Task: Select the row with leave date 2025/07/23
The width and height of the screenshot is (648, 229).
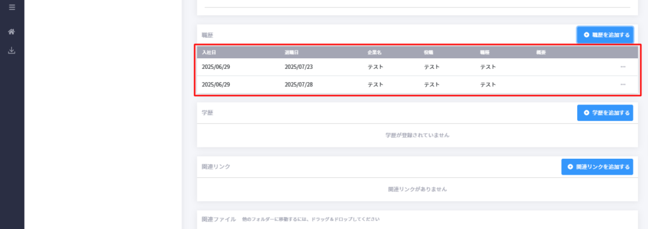Action: pos(418,67)
